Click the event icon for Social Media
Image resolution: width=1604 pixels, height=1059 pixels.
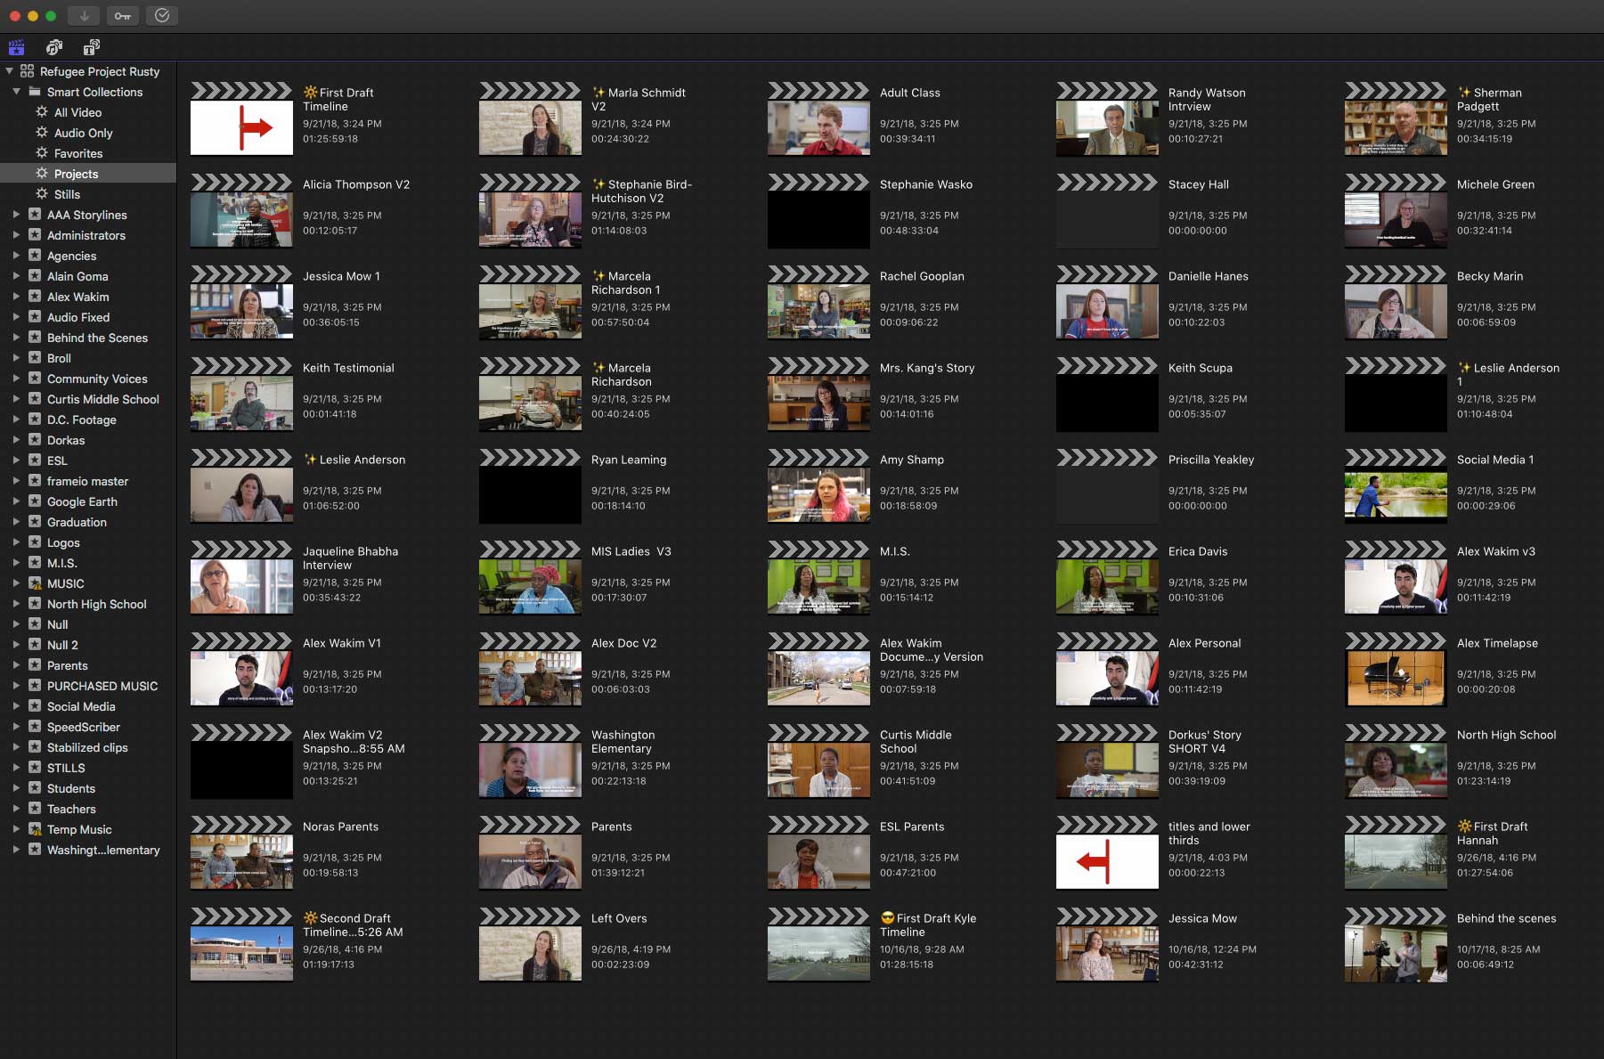point(35,706)
